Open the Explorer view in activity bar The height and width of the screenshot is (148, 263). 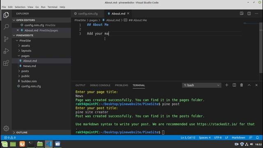point(6,15)
